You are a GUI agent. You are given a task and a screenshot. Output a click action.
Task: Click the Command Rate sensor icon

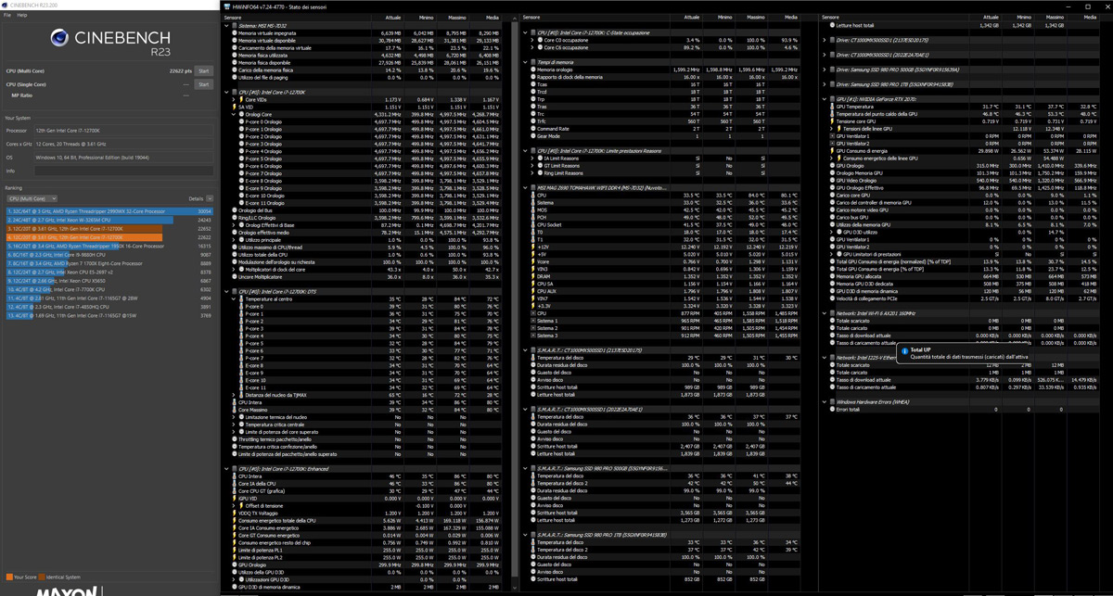click(x=533, y=129)
